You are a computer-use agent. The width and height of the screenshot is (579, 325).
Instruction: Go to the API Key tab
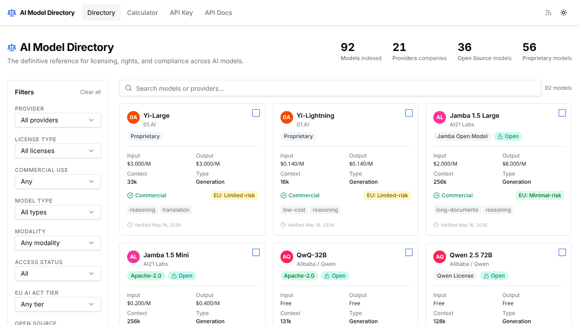[x=181, y=13]
